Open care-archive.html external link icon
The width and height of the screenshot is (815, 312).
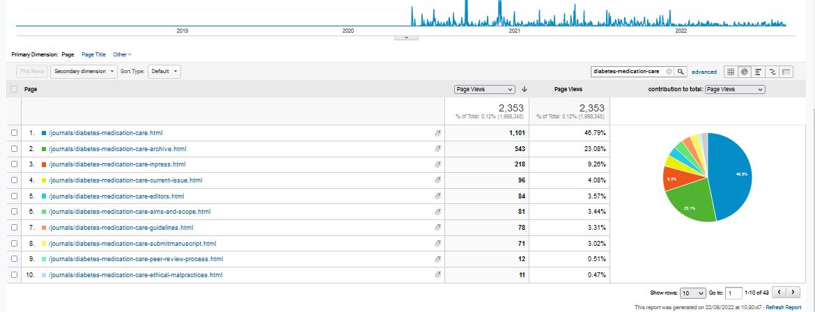point(437,149)
